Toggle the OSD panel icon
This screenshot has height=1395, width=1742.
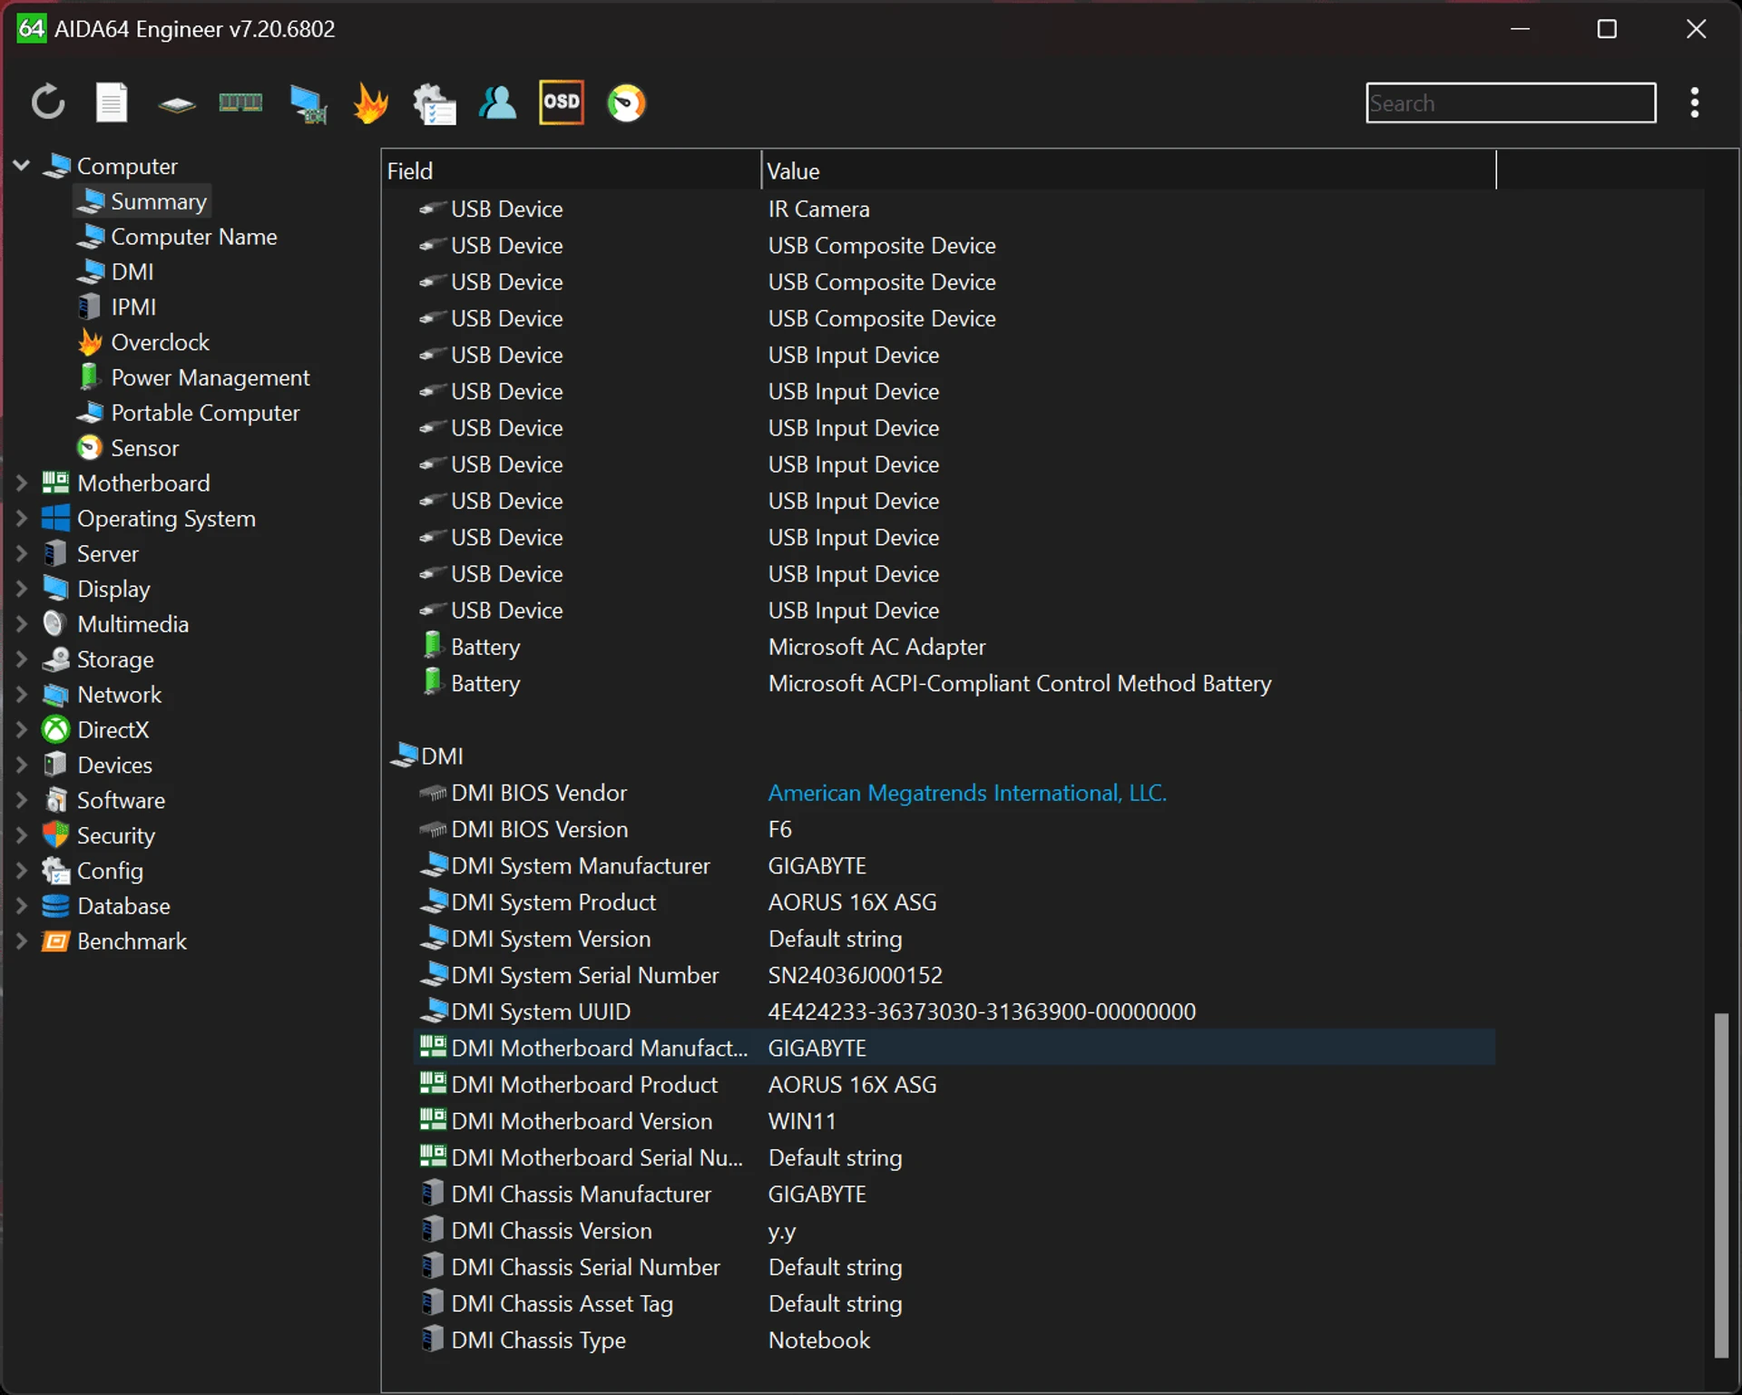pos(562,102)
